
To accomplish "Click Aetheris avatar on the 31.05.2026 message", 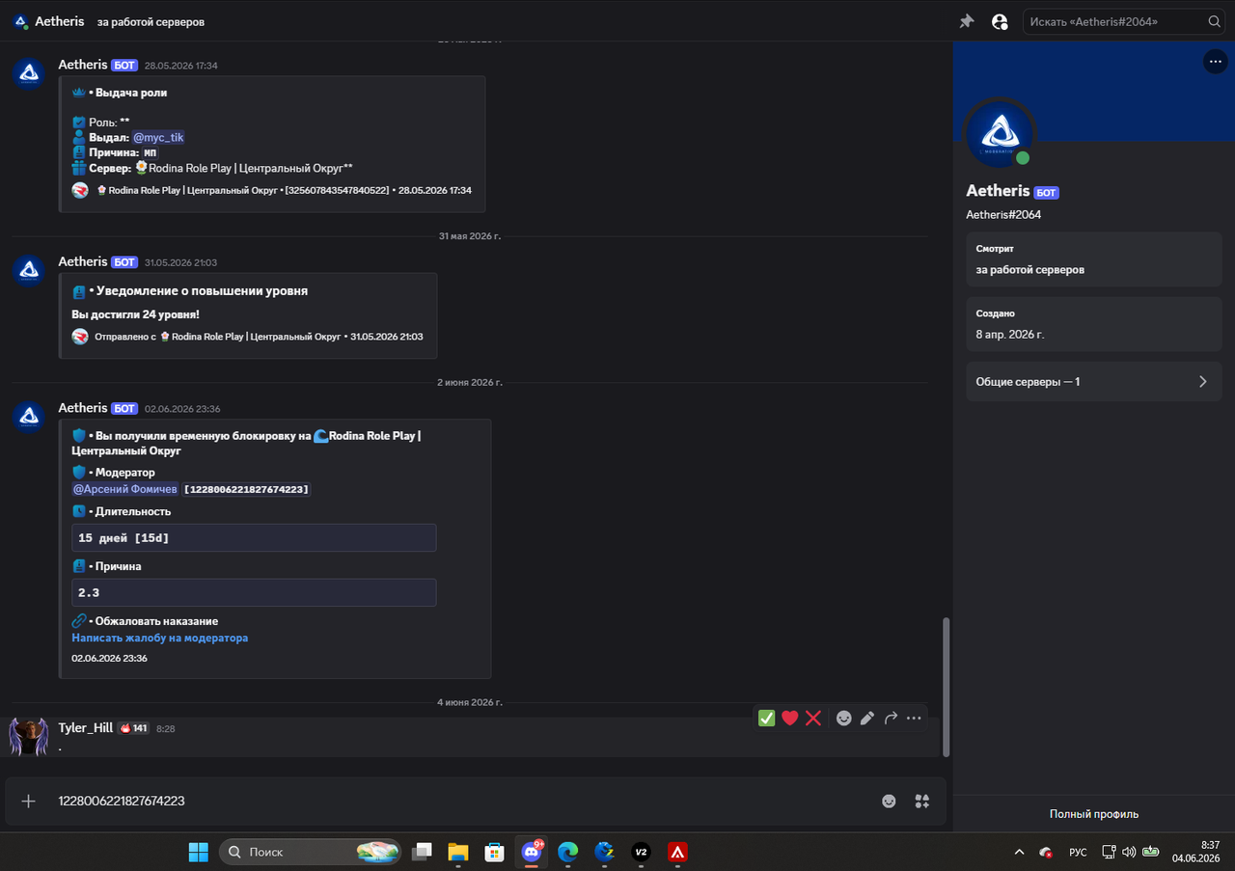I will coord(29,270).
